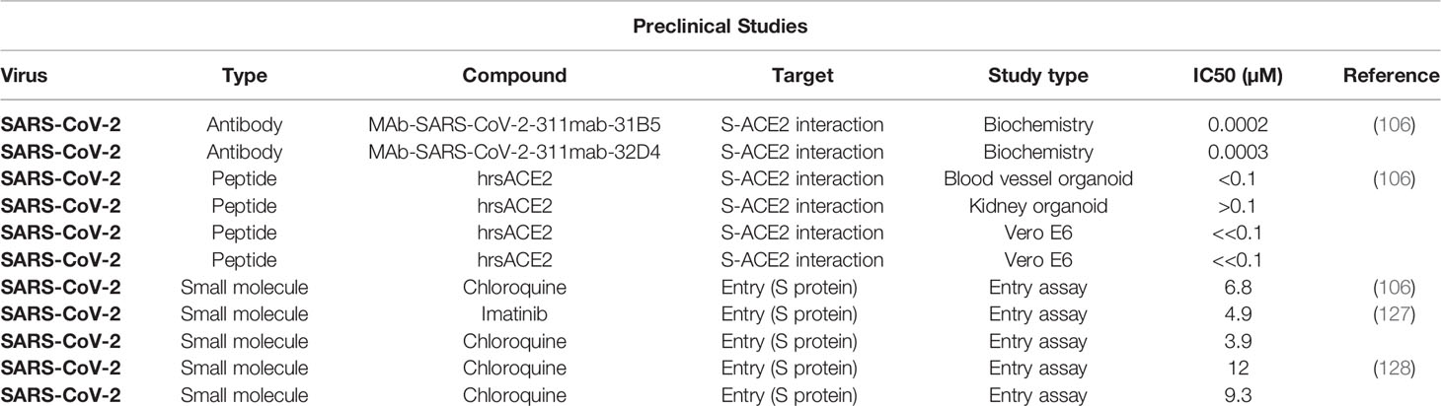
Task: Click the Target column header
Action: click(802, 75)
